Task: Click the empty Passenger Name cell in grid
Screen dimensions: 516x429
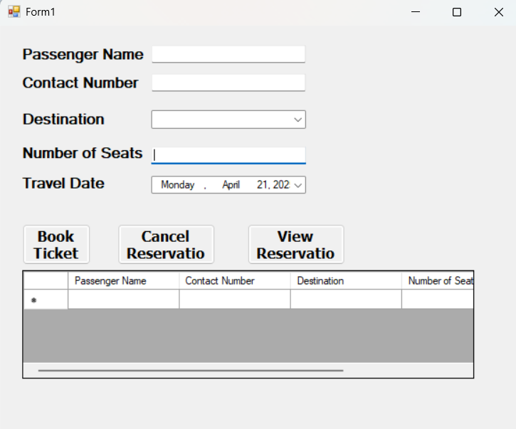Action: click(123, 300)
